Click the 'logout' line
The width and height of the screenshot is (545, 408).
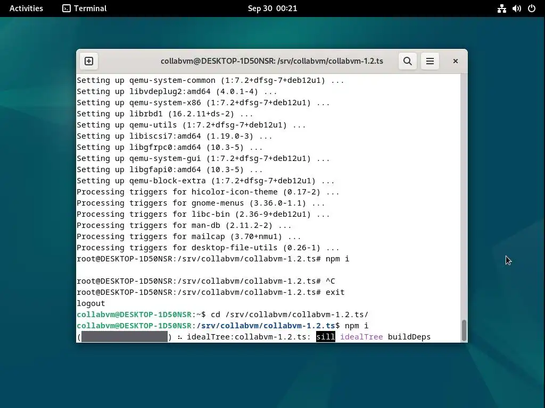(90, 303)
